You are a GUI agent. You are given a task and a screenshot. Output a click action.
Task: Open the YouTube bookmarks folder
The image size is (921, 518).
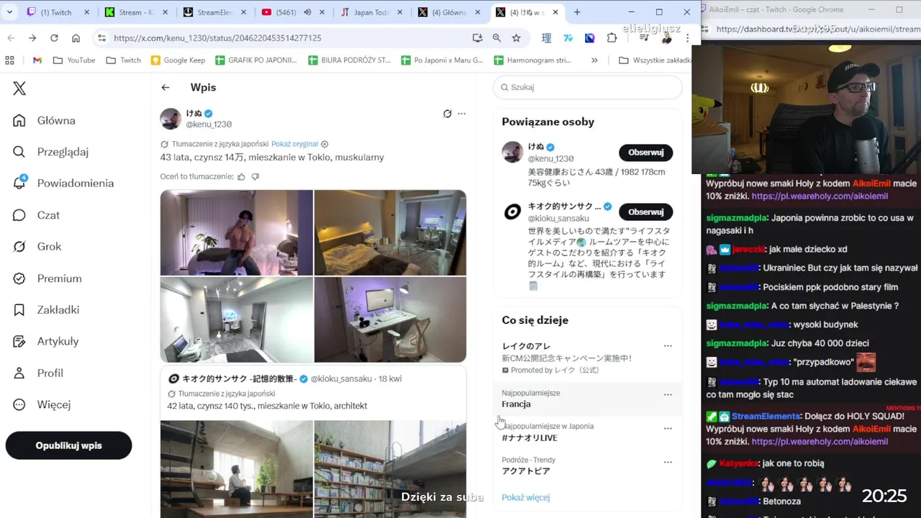point(74,60)
